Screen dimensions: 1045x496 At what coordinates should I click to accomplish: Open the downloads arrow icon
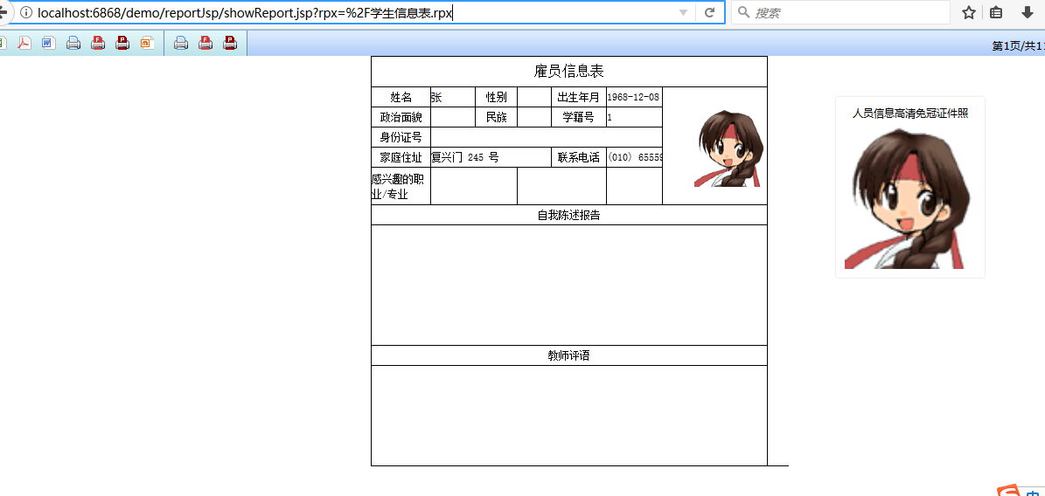[x=1027, y=12]
